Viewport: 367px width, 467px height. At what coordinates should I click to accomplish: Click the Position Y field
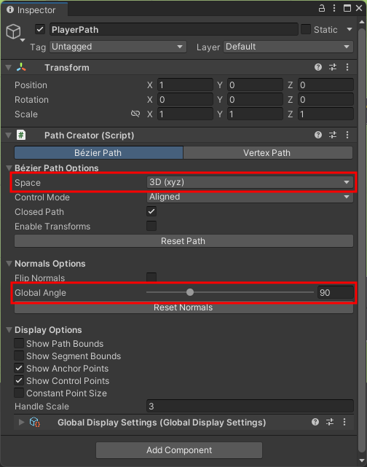(255, 85)
